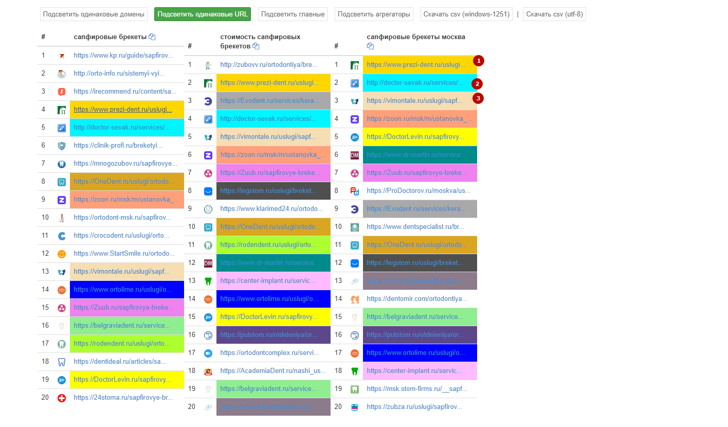Click StartSmile smiley favicon in row 12
This screenshot has height=427, width=728.
pos(62,254)
